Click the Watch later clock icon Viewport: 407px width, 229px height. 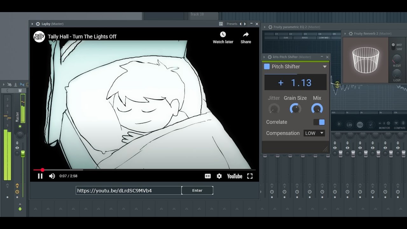[x=223, y=34]
